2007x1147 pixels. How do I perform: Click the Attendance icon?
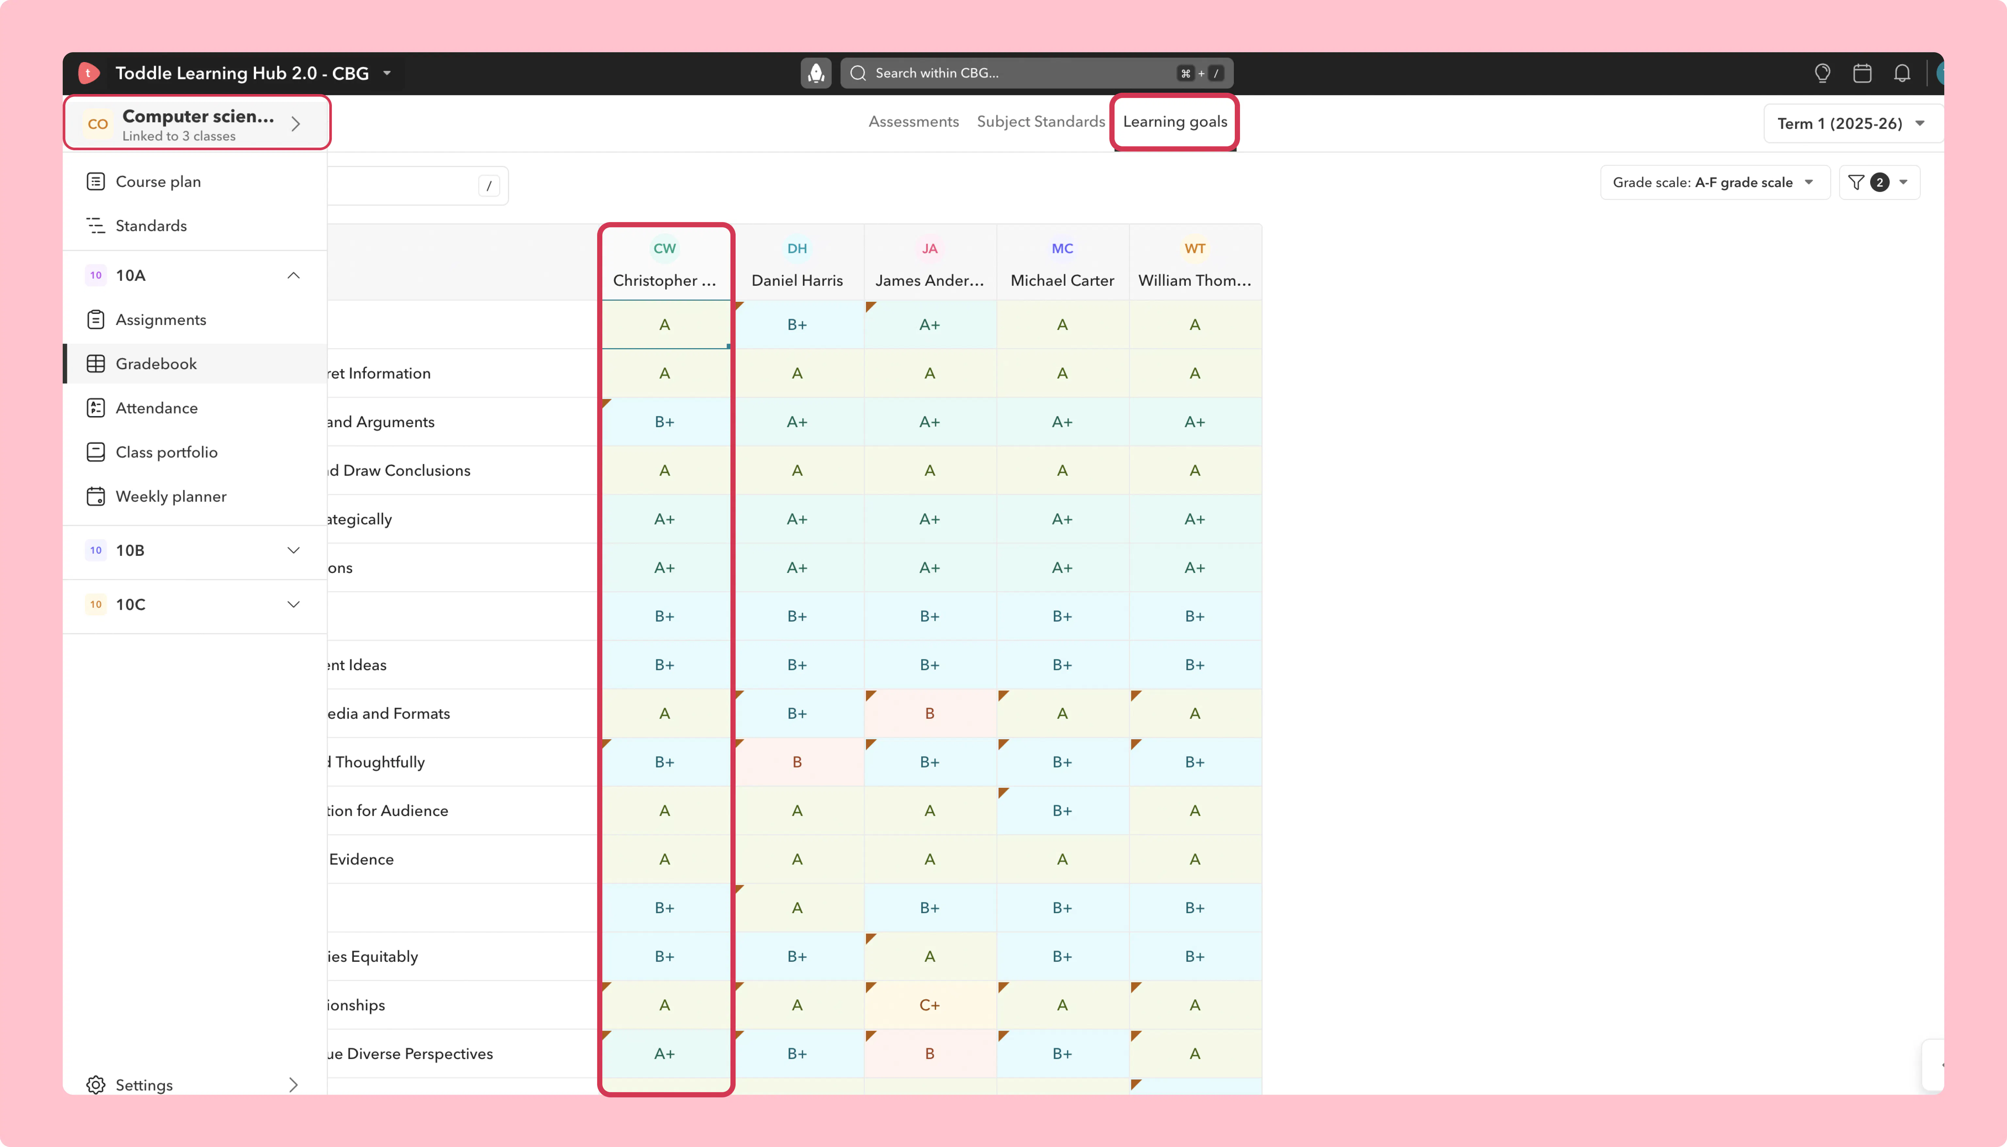[96, 408]
